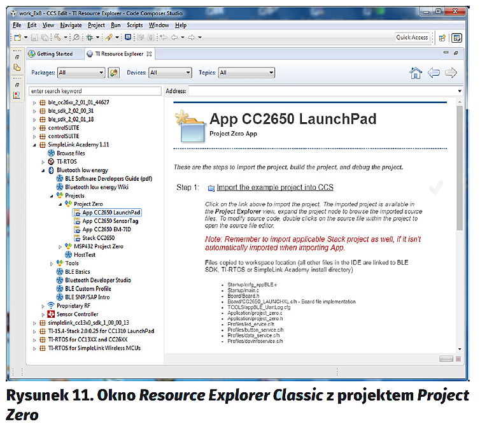Click the Quick Access button

tap(412, 38)
